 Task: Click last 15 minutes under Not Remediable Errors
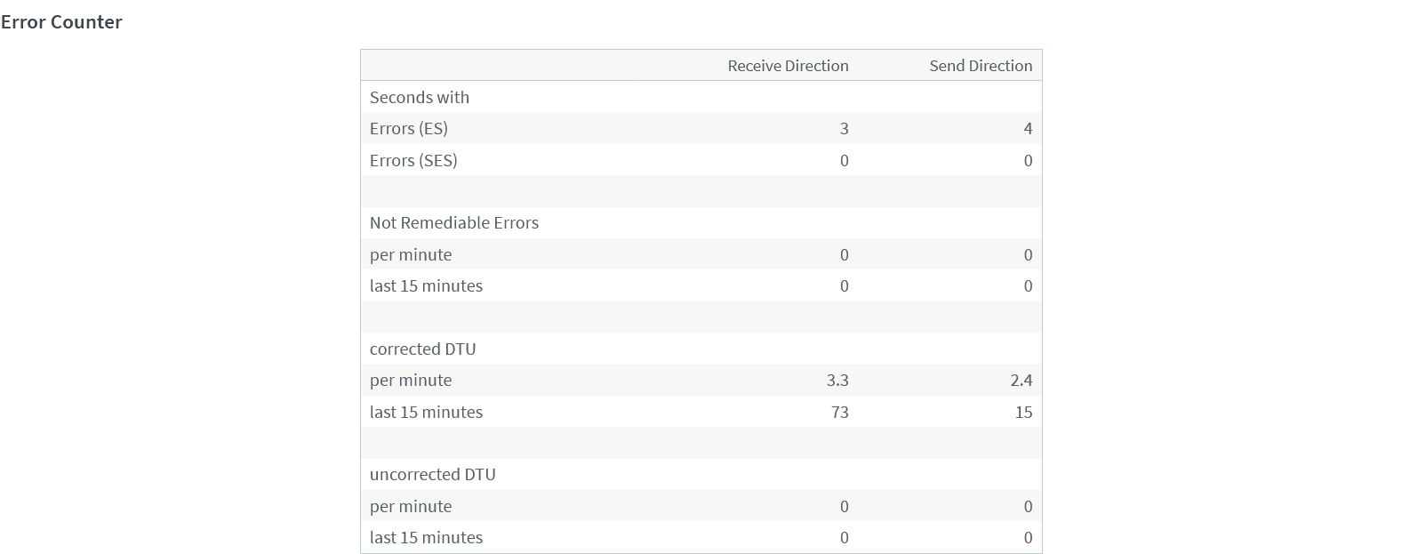pos(426,286)
